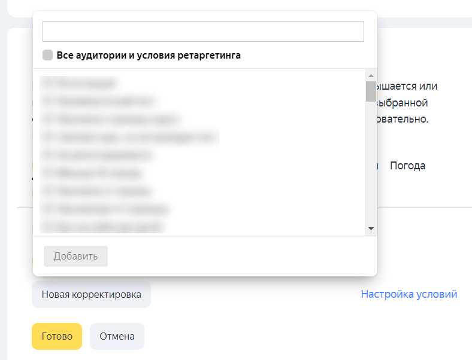
Task: Click the scrollbar down arrow in audience list
Action: pos(371,228)
